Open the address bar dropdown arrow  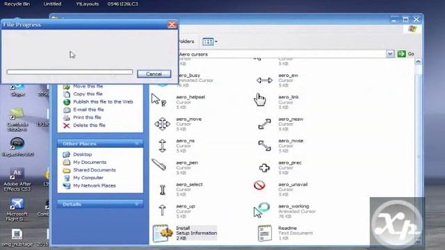pos(390,54)
